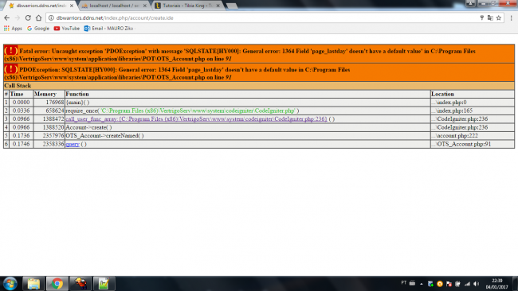Open the Windows Start menu
Viewport: 518px width, 291px height.
tap(10, 283)
